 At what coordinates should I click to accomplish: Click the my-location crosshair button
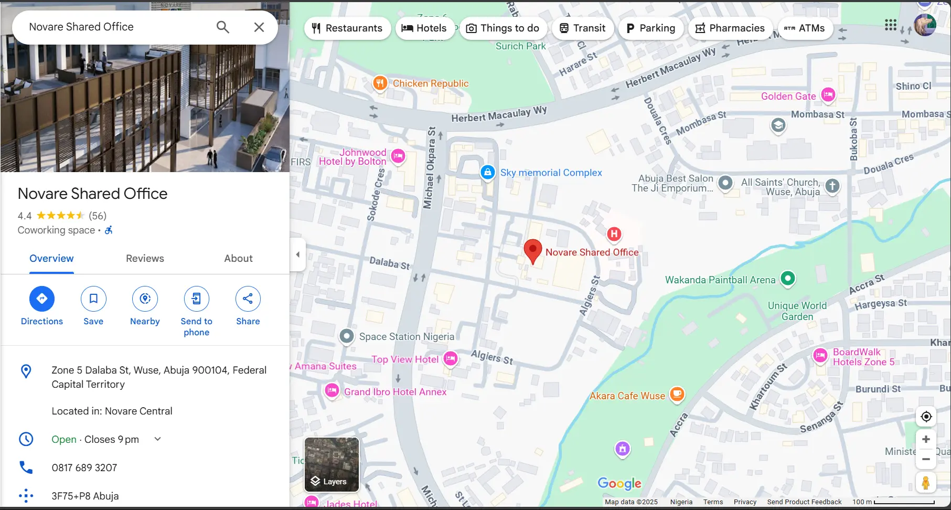[x=926, y=416]
